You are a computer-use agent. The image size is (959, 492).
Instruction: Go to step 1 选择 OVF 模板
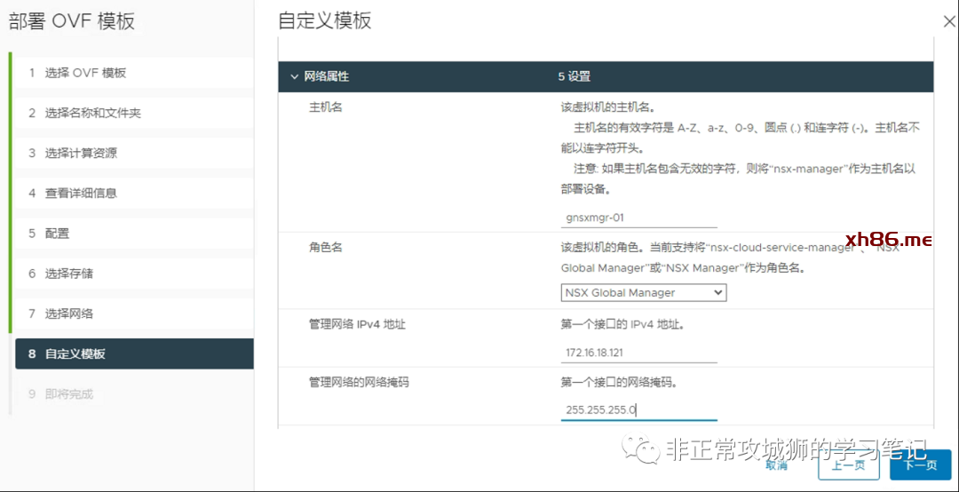85,73
